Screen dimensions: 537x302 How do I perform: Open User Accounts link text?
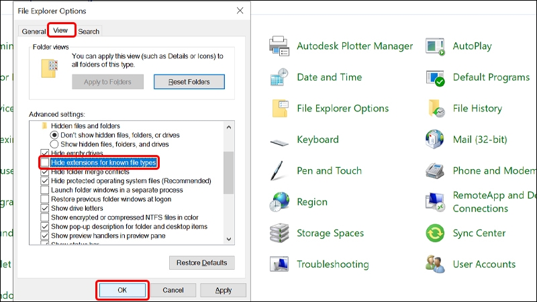click(484, 264)
